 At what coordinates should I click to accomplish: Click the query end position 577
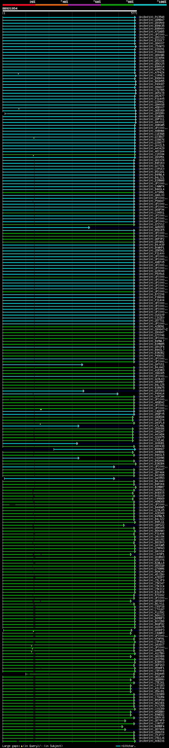pos(133,13)
